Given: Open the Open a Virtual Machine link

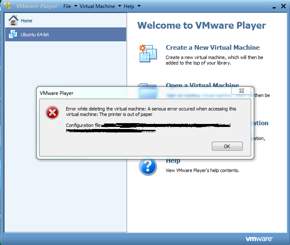Looking at the screenshot, I should click(202, 85).
